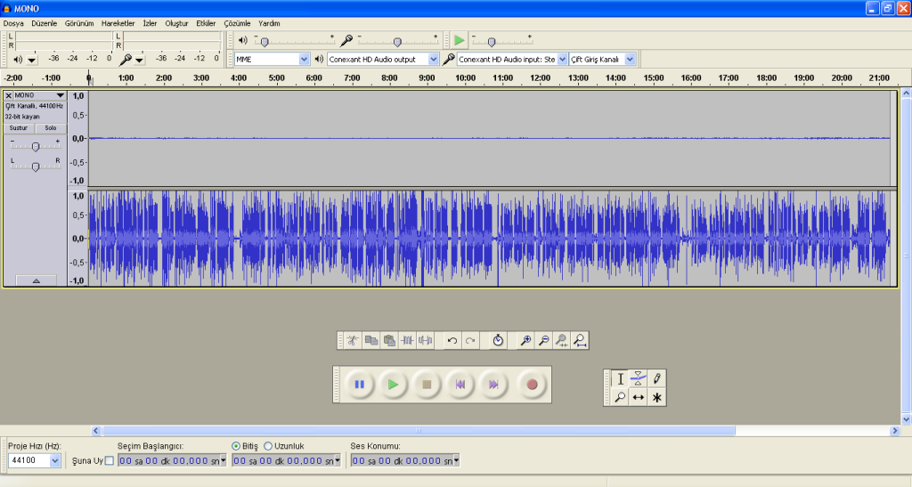Open the Dosya menu

13,23
